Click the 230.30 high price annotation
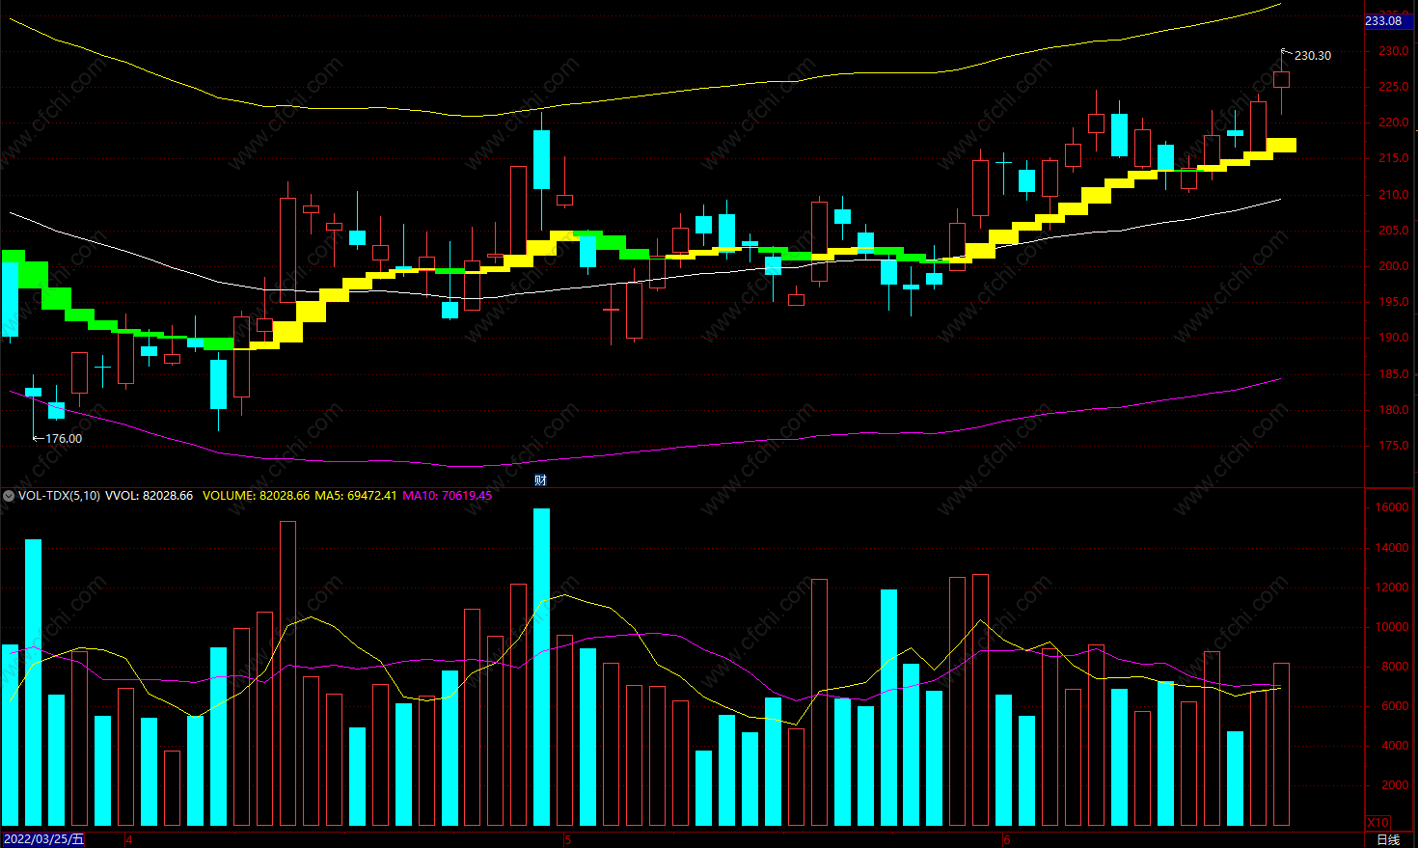 click(1312, 56)
